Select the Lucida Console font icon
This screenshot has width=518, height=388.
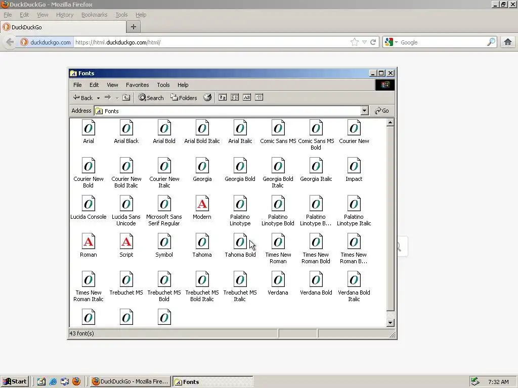(89, 204)
